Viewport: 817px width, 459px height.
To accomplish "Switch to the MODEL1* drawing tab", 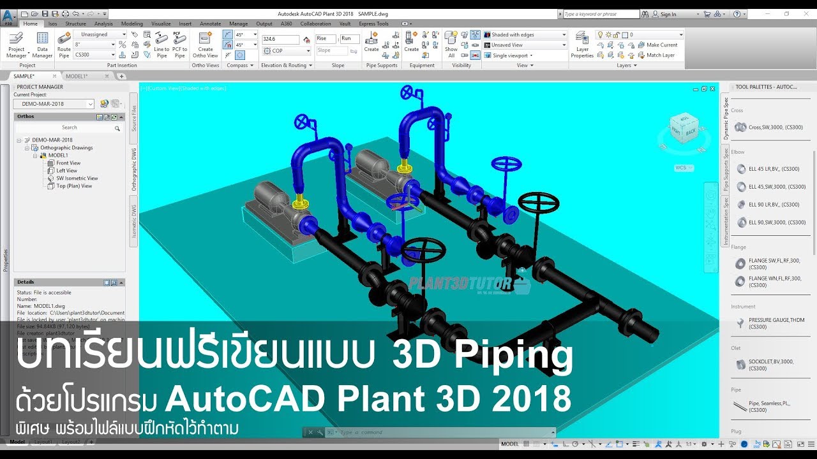I will click(x=77, y=76).
